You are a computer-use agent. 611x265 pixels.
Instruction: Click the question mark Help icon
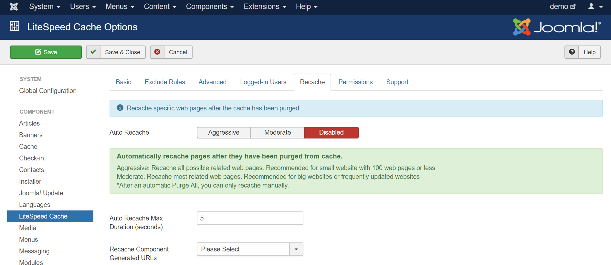point(572,52)
